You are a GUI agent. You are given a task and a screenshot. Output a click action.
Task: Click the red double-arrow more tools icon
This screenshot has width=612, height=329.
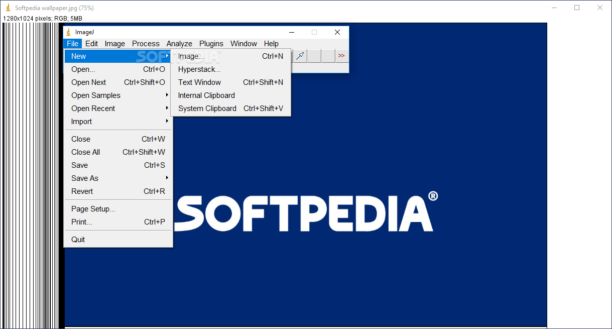coord(341,56)
